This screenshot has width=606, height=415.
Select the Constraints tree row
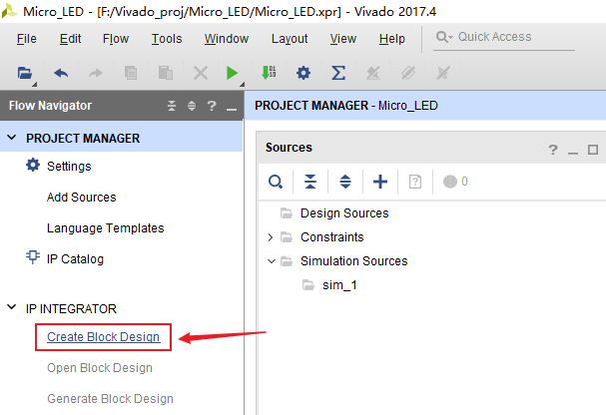[x=332, y=237]
